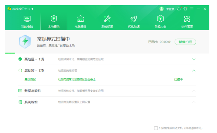Image resolution: width=217 pixels, height=133 pixels.
Task: Click 检测电脑常见易感染区是否安全 text
Action: click(x=77, y=80)
